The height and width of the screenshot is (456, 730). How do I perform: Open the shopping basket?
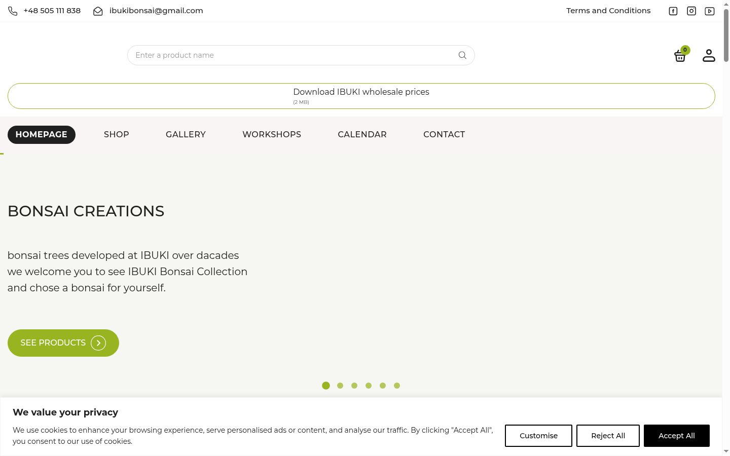(680, 56)
